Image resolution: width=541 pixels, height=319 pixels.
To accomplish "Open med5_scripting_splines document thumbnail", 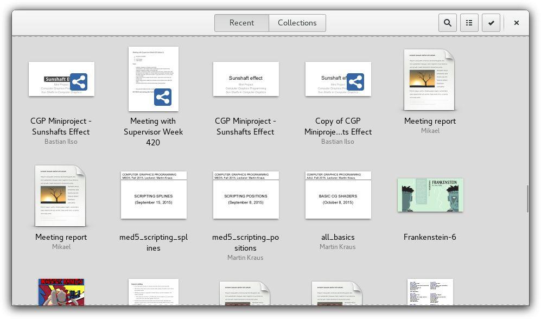I will coord(154,195).
